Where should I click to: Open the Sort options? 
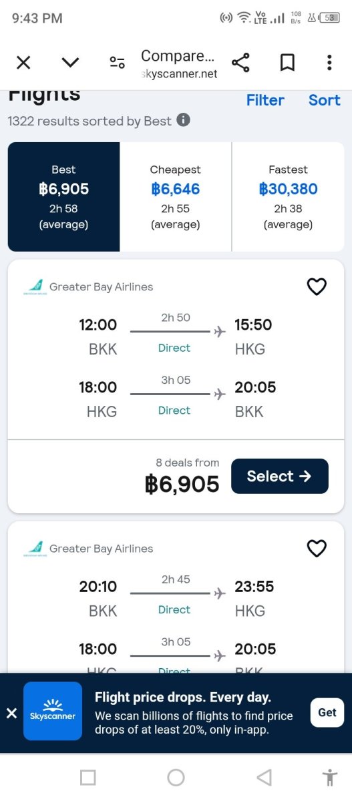pos(325,100)
